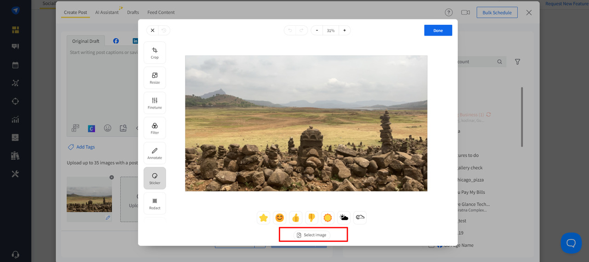Open the support chat bubble

571,243
